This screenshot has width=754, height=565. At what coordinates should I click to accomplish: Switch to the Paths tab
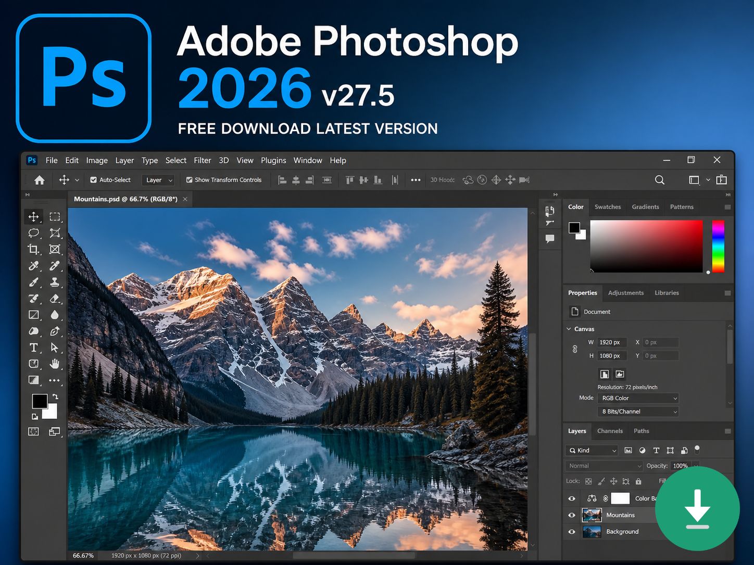tap(642, 431)
